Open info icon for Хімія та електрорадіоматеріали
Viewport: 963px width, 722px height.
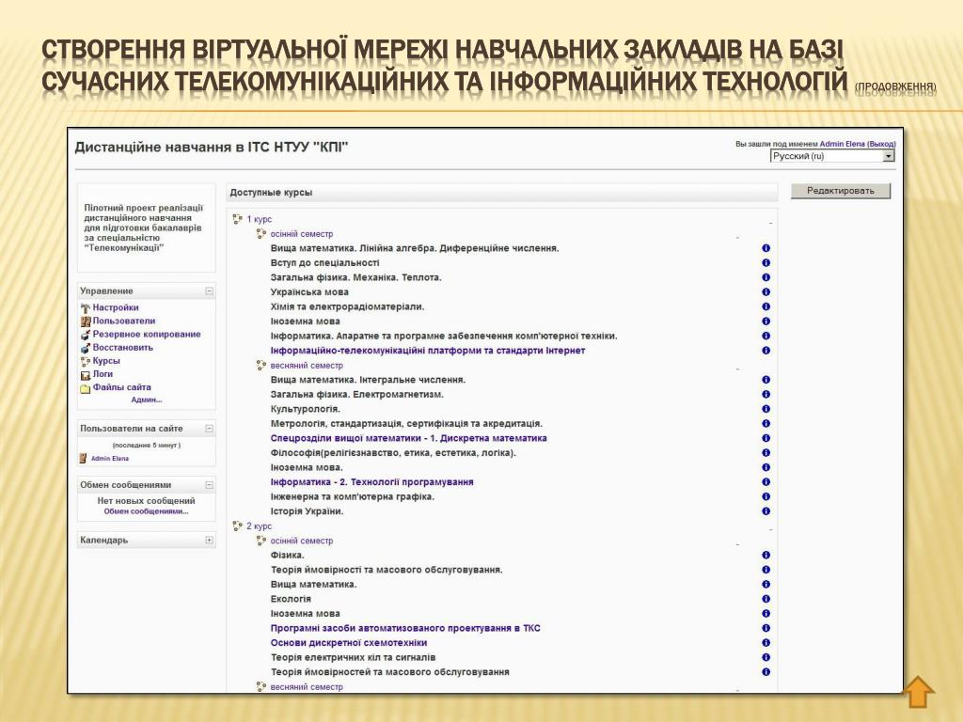click(x=766, y=307)
